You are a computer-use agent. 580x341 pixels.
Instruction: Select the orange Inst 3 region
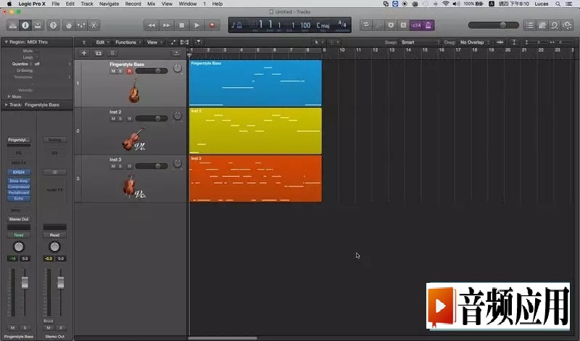coord(256,178)
